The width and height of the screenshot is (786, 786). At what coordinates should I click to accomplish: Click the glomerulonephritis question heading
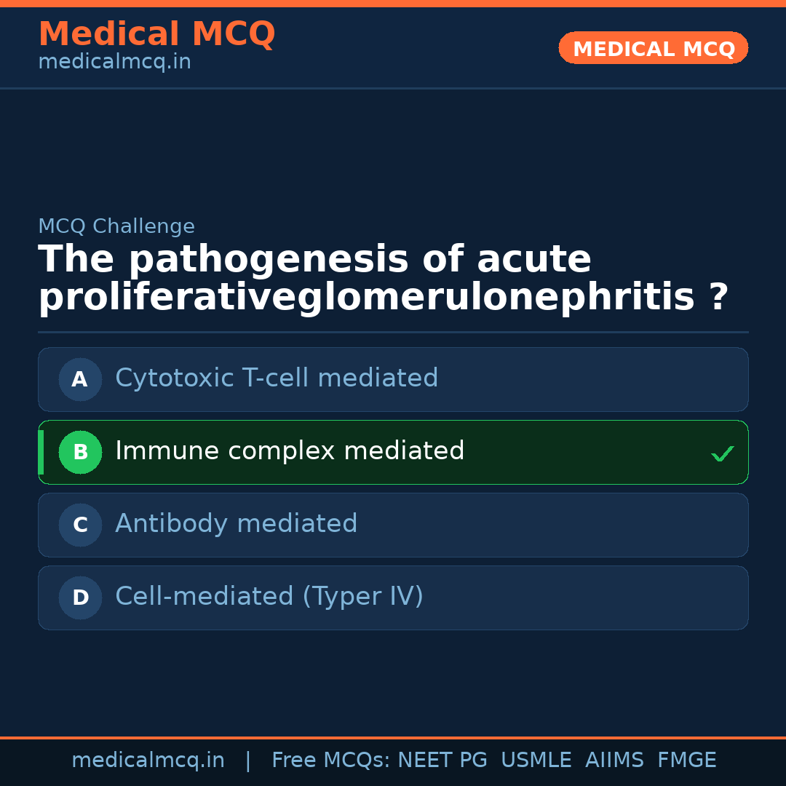[383, 279]
